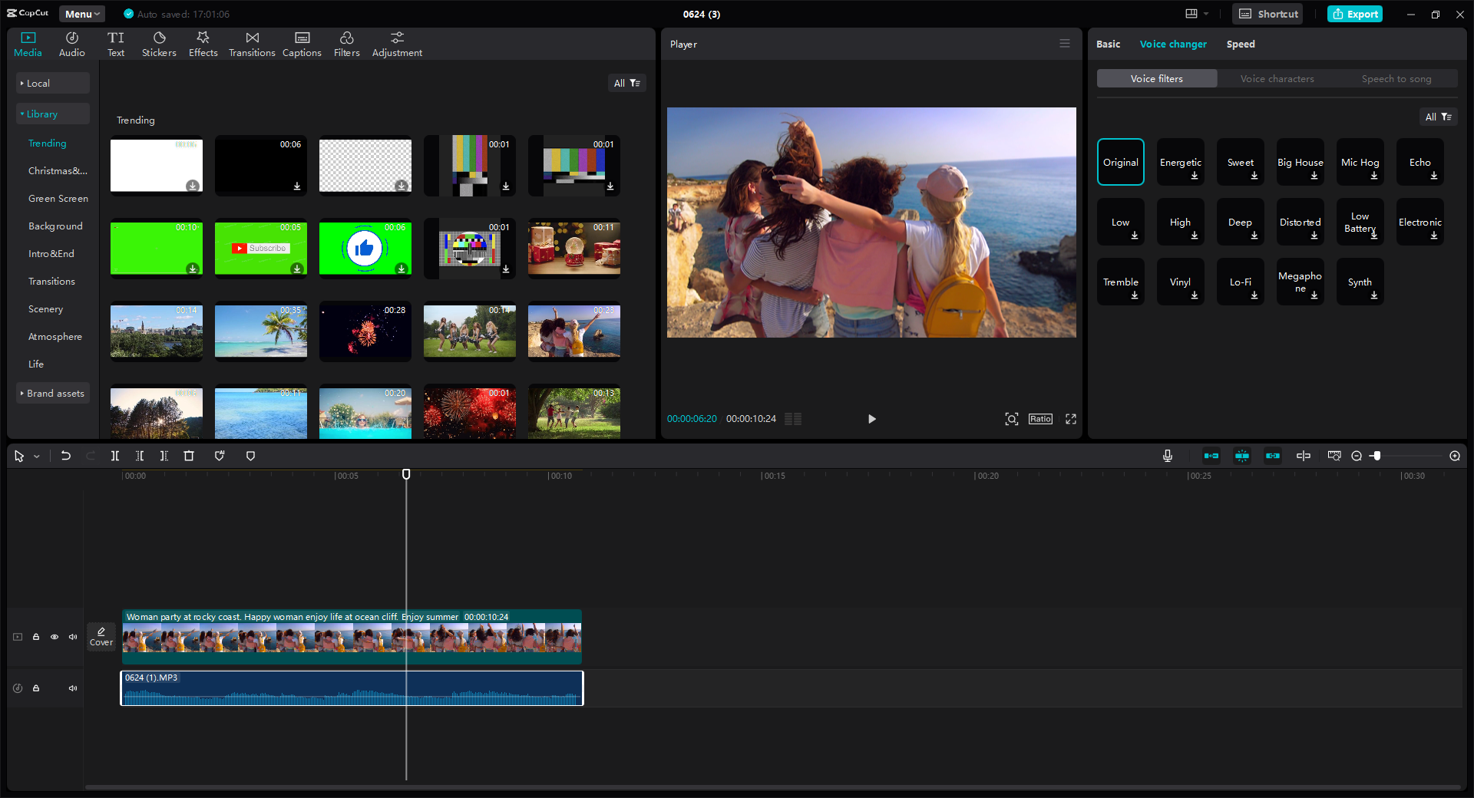
Task: Select the fireworks 00:28 library thumbnail
Action: [365, 331]
